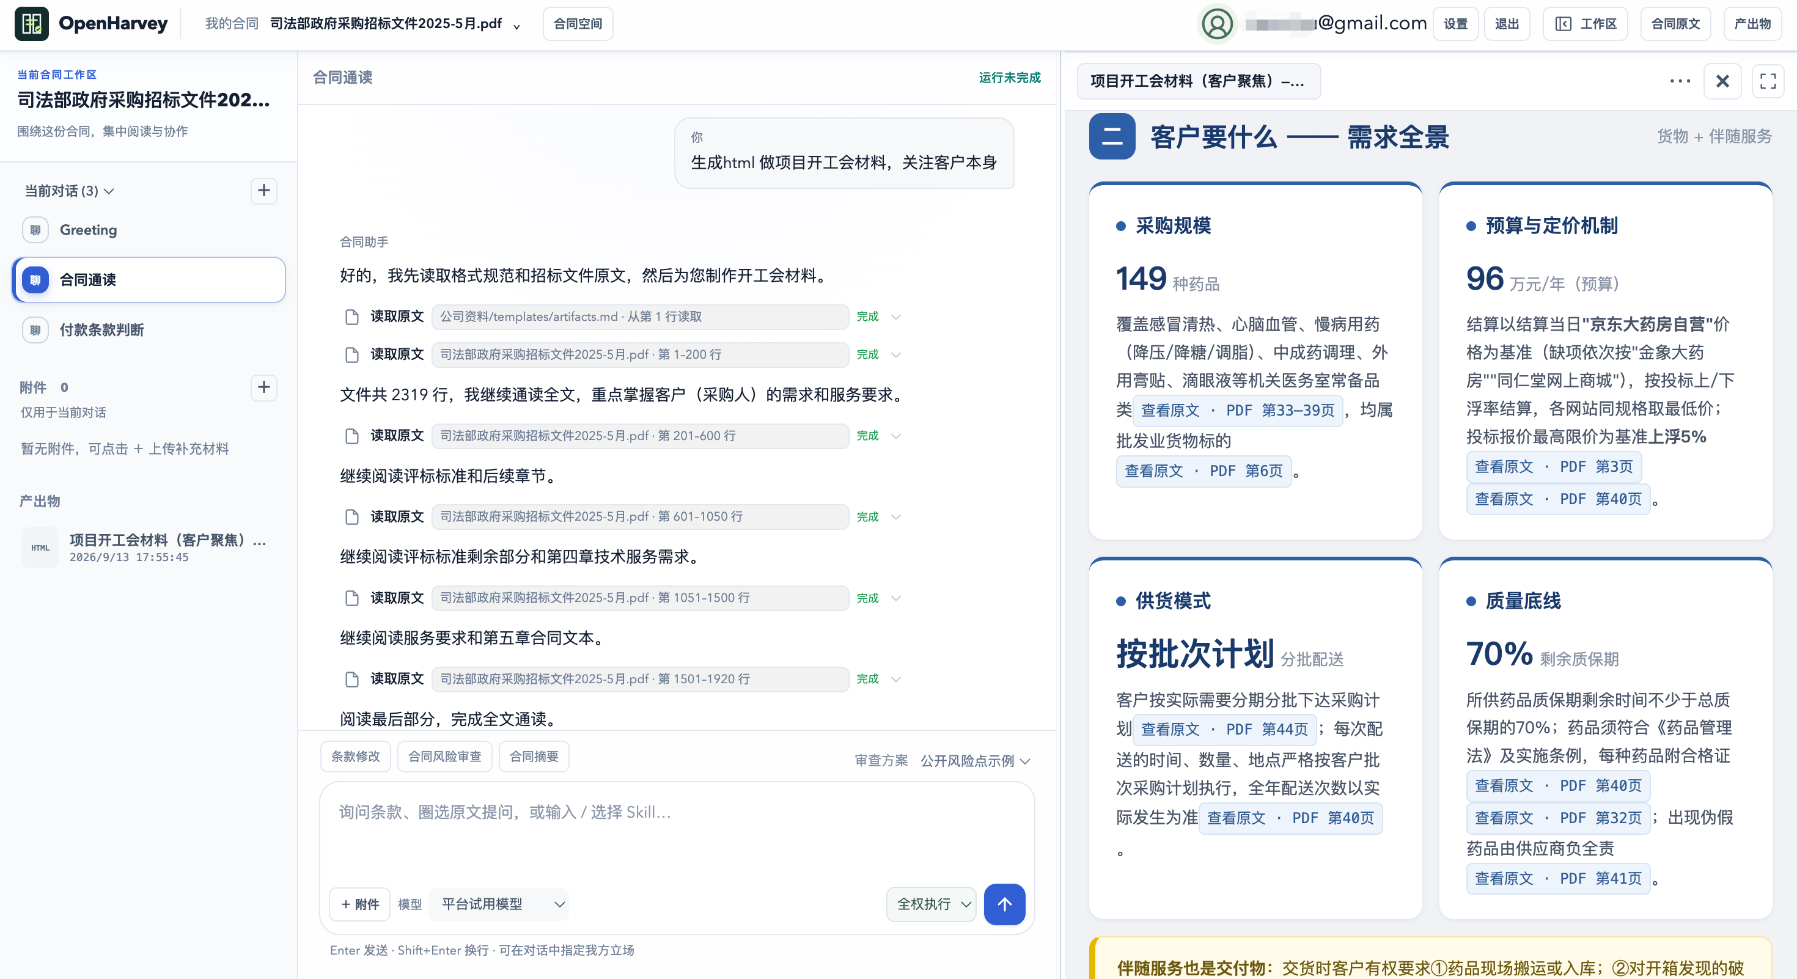Viewport: 1797px width, 979px height.
Task: Click the 合同风险审查 quick action
Action: [x=444, y=757]
